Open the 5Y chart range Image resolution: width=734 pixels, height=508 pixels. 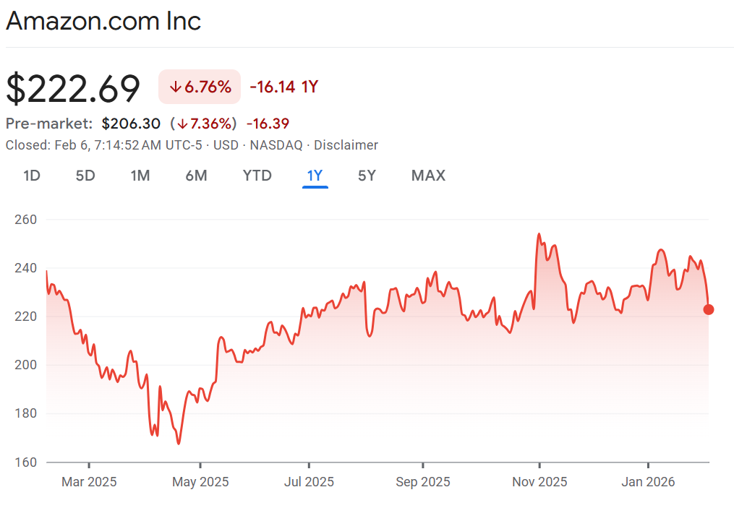coord(367,176)
